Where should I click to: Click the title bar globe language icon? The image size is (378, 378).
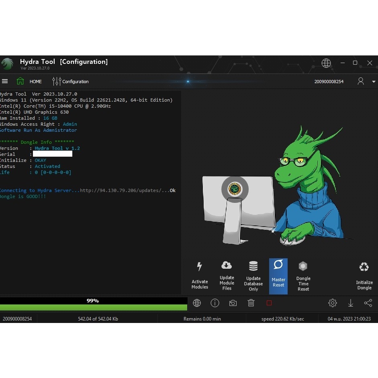pyautogui.click(x=326, y=63)
